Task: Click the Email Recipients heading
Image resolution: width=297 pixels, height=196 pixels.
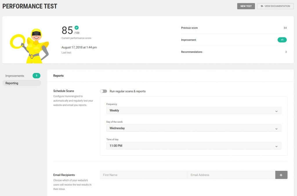Action: [64, 175]
